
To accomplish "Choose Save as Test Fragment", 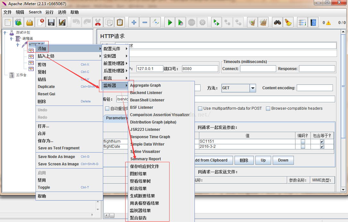I will click(59, 148).
